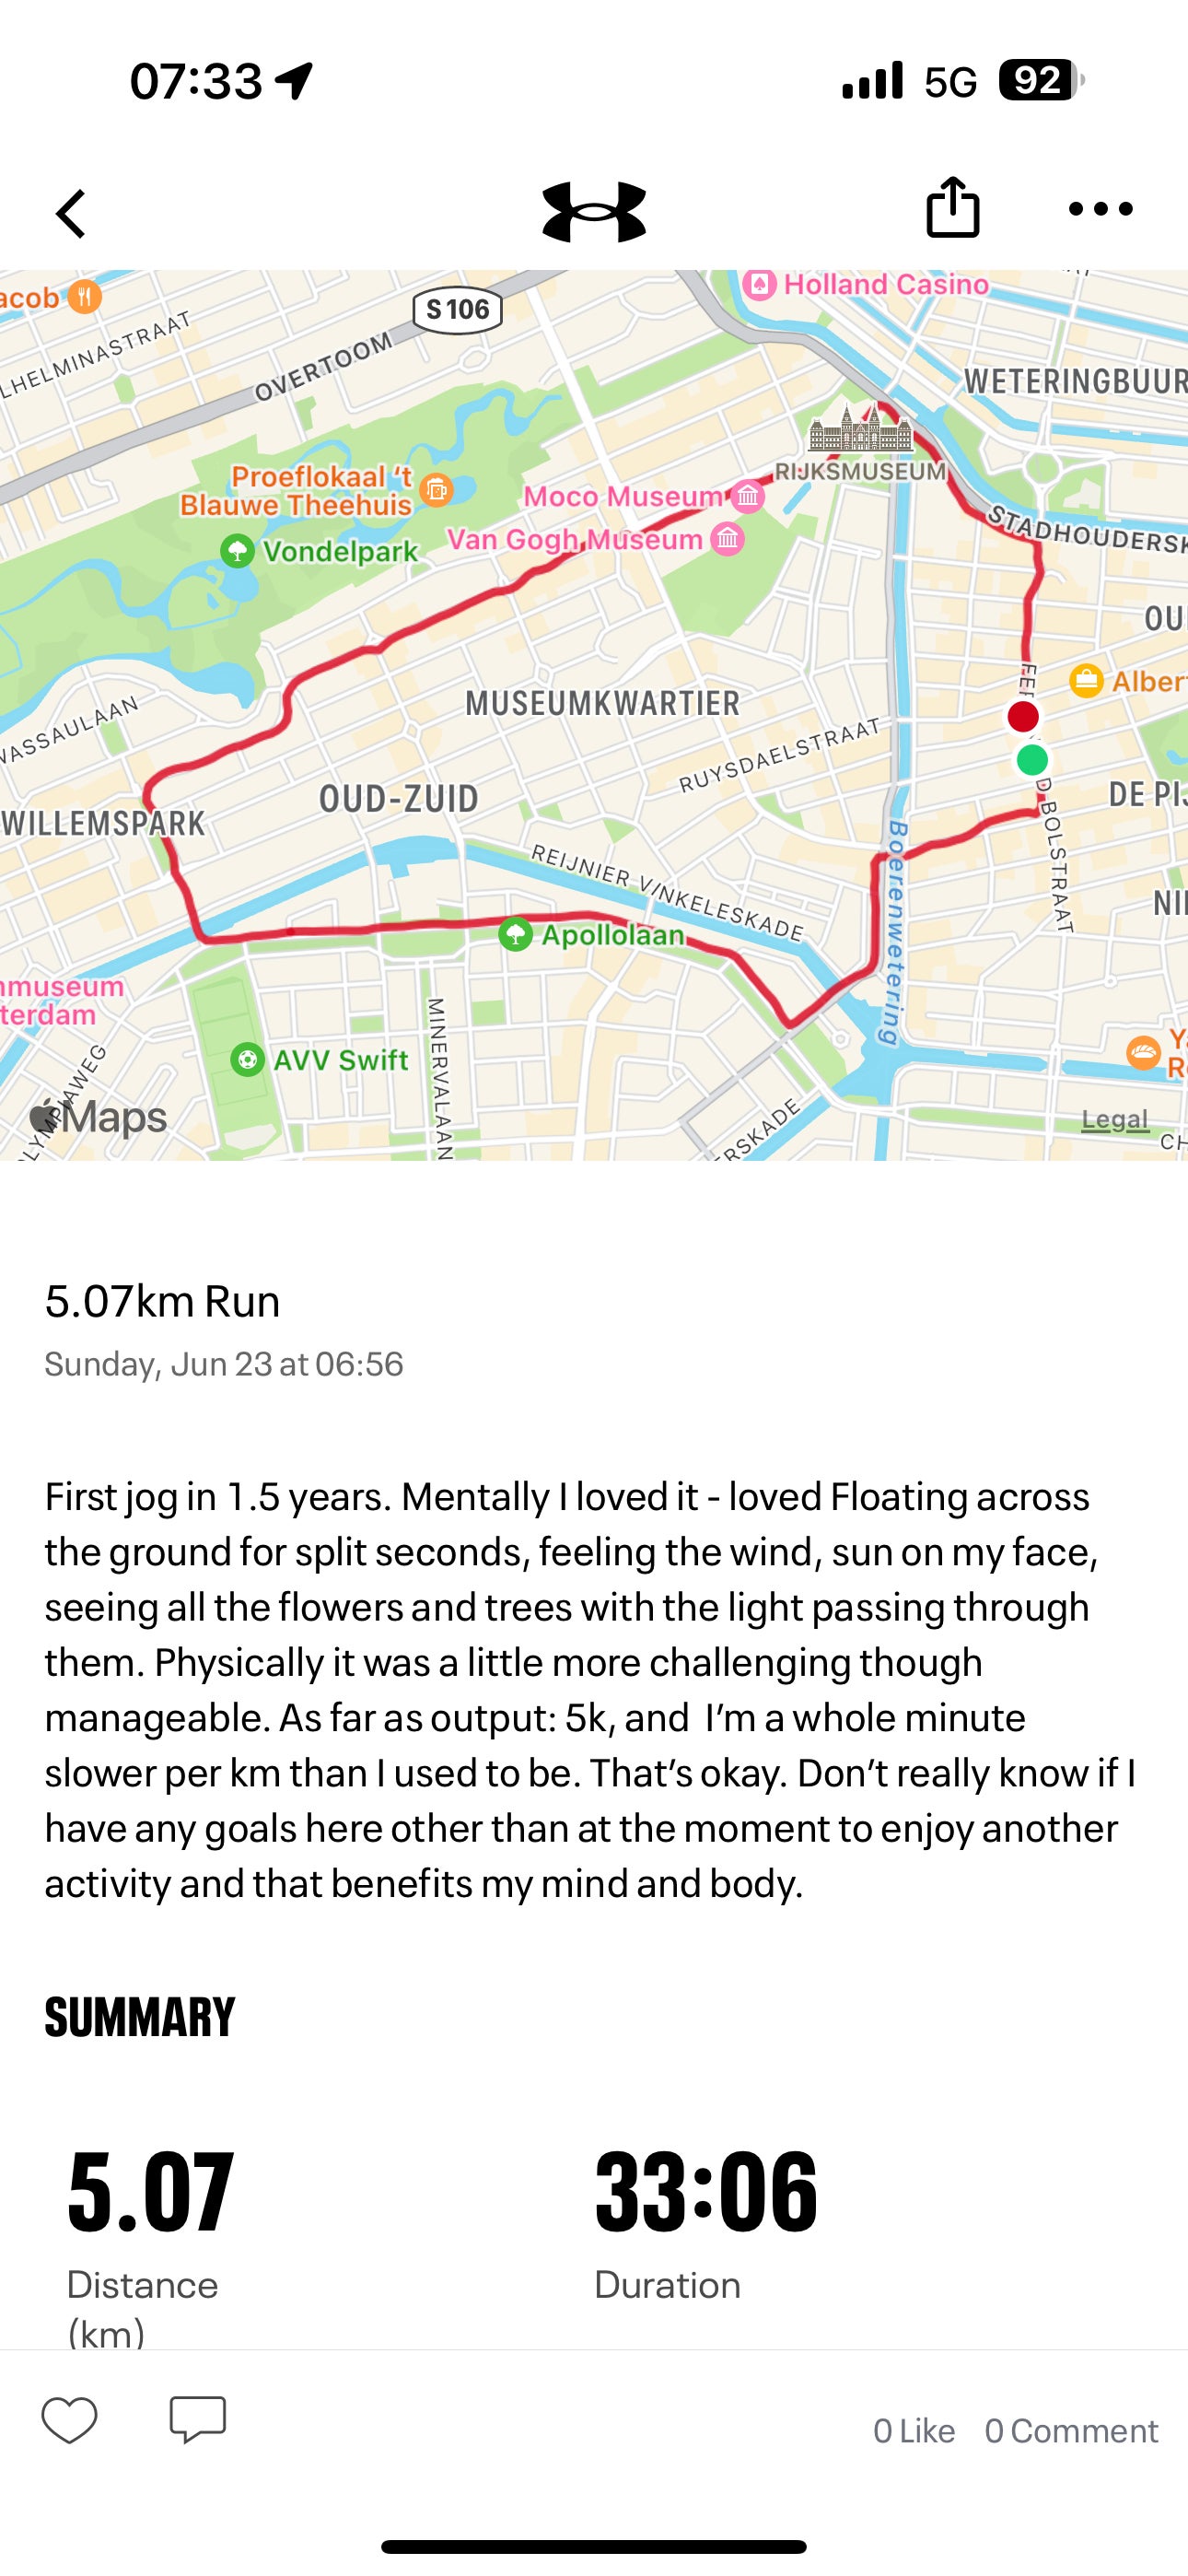Select the Moco Museum pin
This screenshot has width=1188, height=2576.
coord(747,496)
